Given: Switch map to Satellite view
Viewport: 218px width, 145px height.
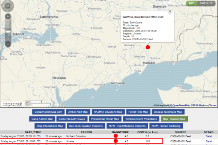Looking at the screenshot, I should pos(206,3).
